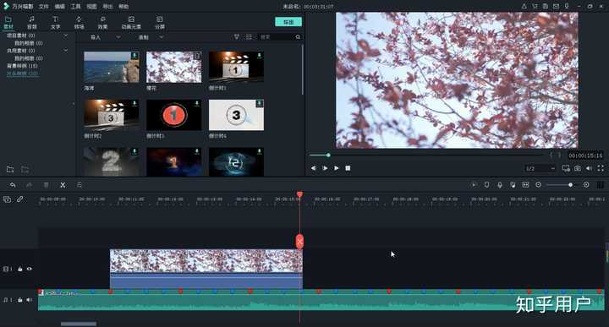Delete selected clip with trash icon

coord(46,185)
